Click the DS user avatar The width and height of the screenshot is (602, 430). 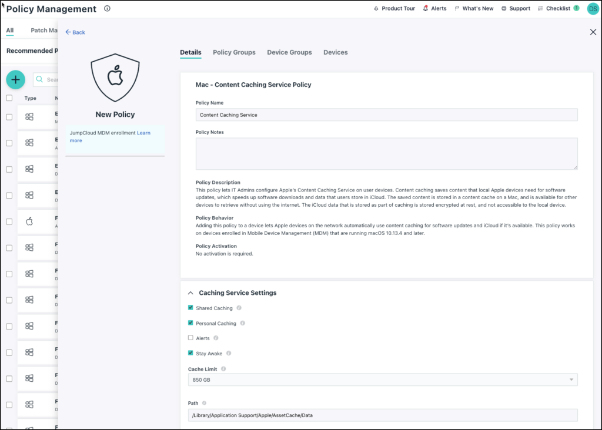(x=593, y=9)
